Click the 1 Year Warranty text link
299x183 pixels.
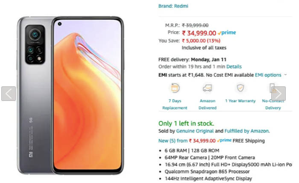[x=240, y=101]
